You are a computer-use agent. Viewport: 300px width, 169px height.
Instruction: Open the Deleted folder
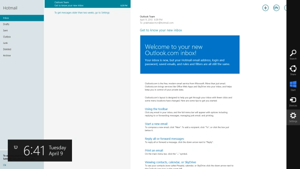coord(22,49)
